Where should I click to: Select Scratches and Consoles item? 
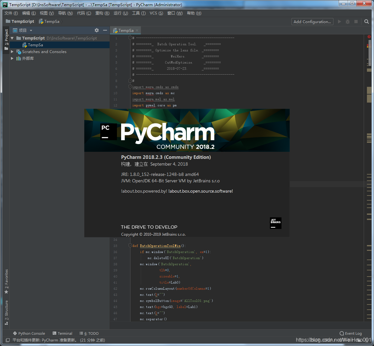[x=41, y=52]
